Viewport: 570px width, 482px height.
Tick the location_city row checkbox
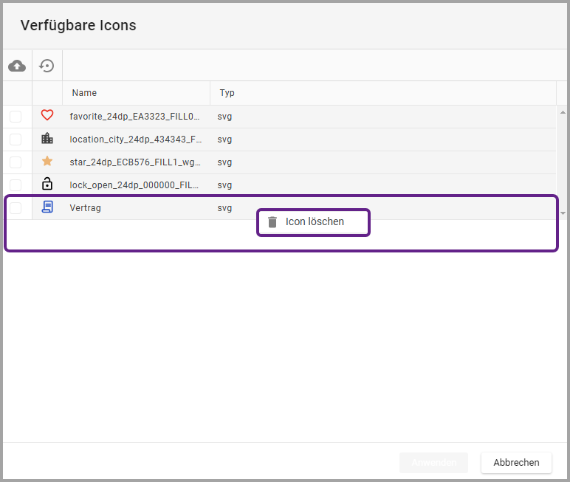16,139
